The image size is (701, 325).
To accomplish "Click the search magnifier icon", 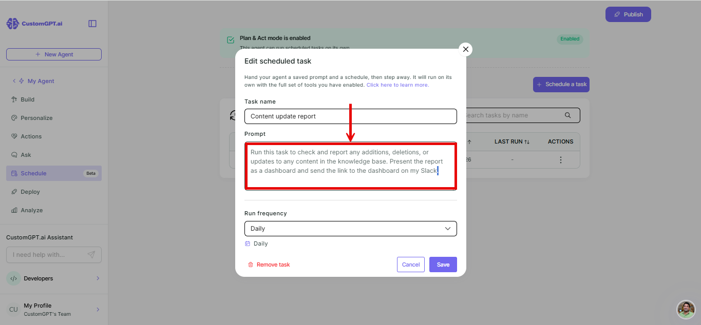I will [567, 115].
